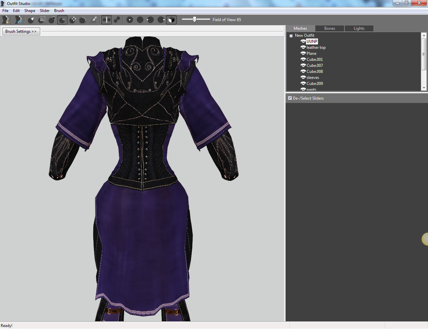Switch to the Meshes tab

(300, 28)
